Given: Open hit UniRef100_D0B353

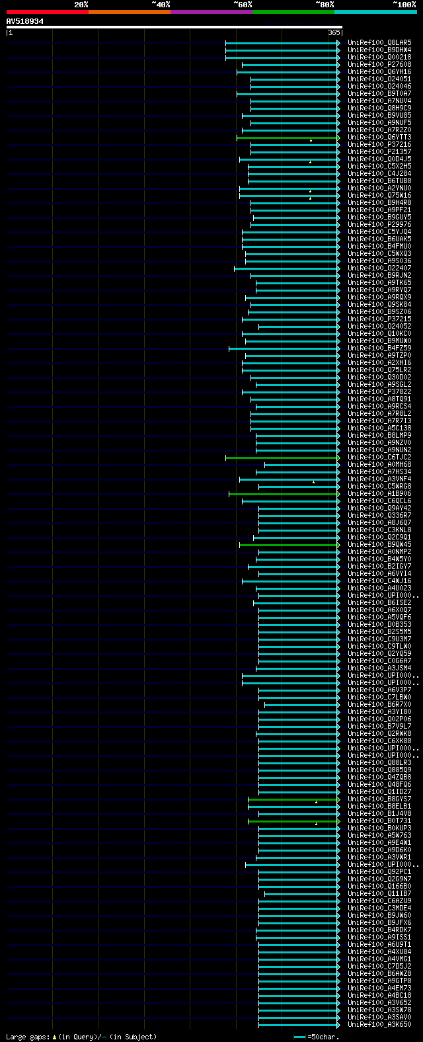Looking at the screenshot, I should pos(379,624).
